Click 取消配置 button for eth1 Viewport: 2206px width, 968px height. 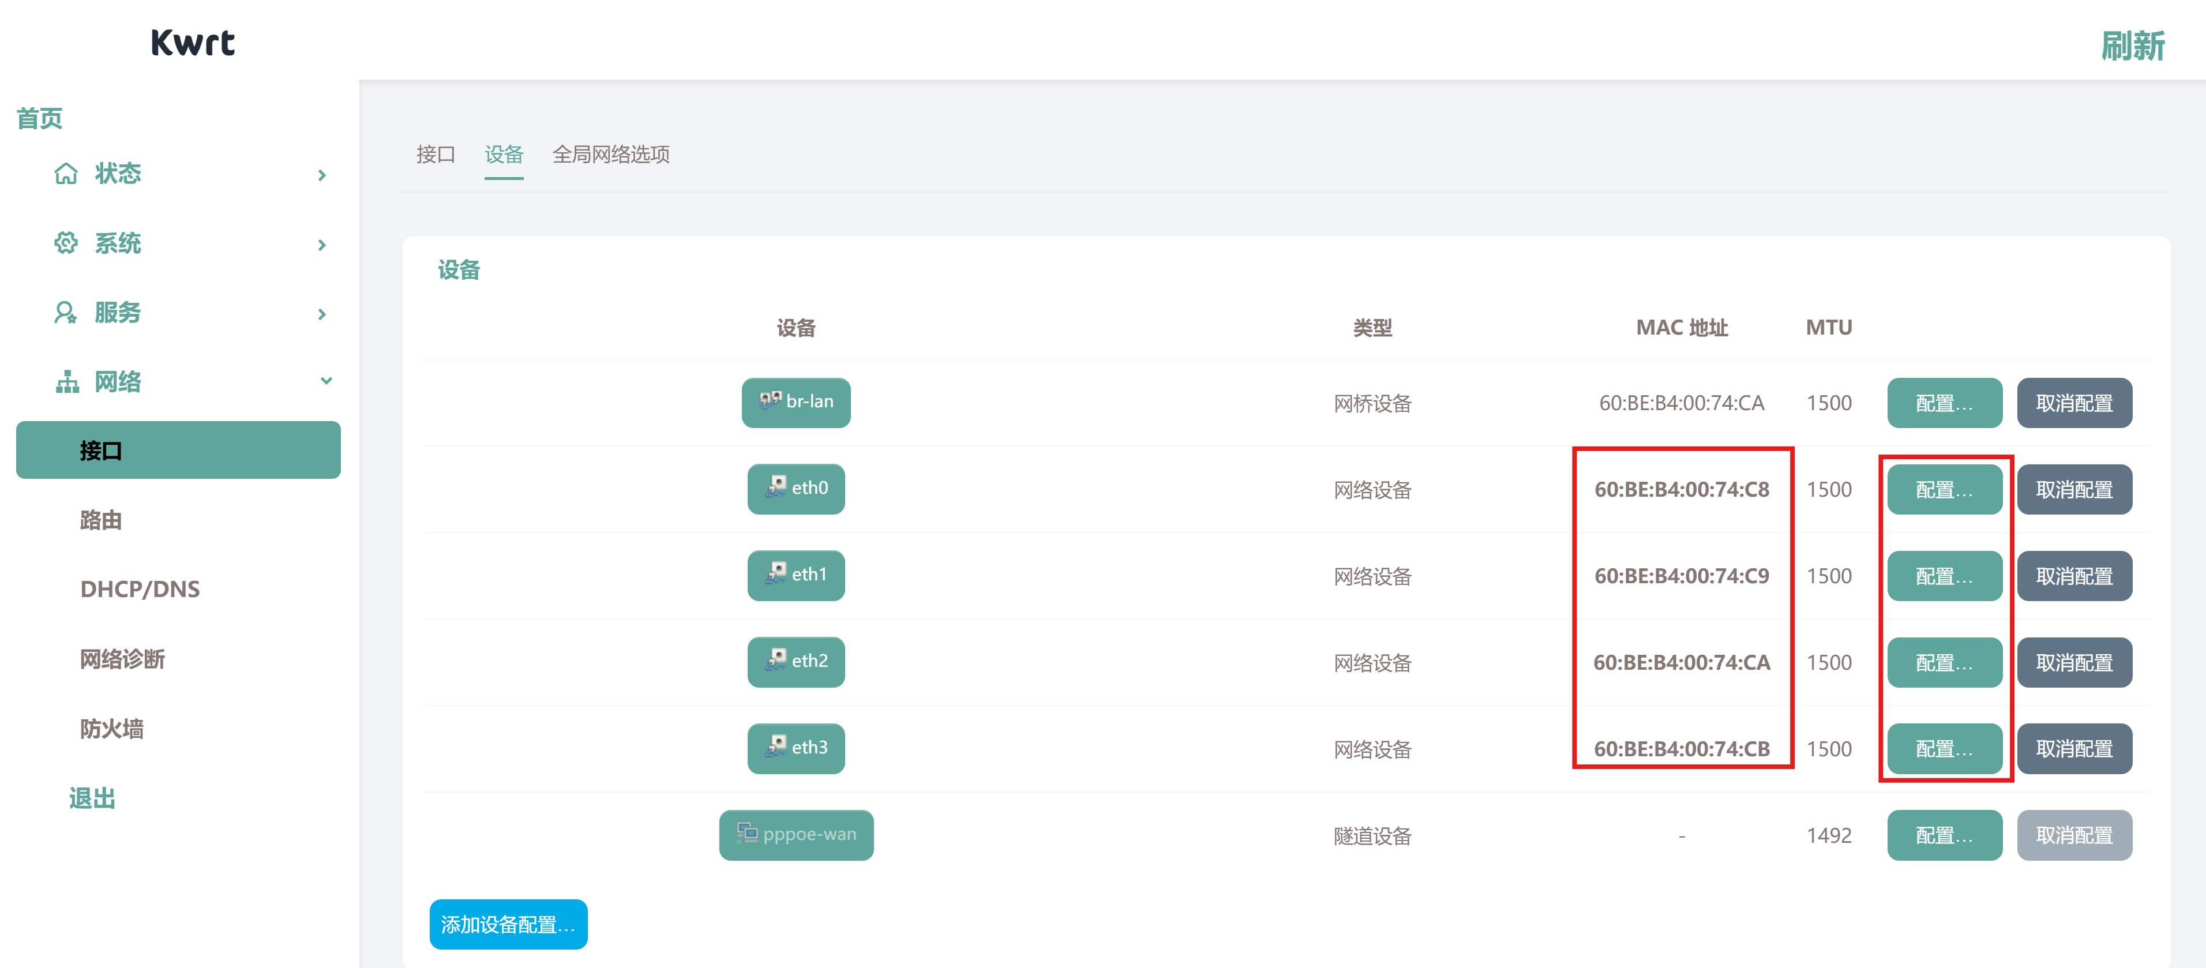click(x=2074, y=576)
